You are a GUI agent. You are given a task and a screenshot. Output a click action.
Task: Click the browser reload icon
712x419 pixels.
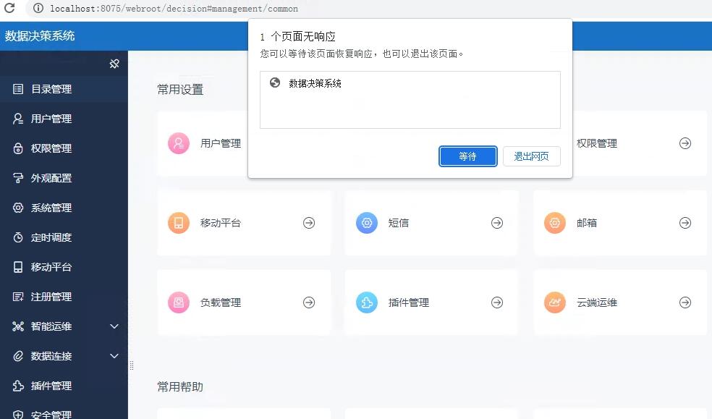[x=9, y=8]
